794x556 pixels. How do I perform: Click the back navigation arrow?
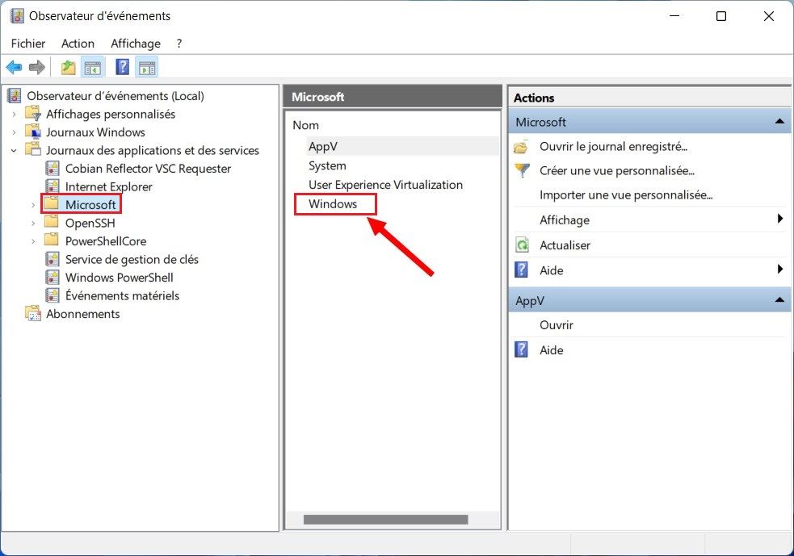[x=13, y=67]
